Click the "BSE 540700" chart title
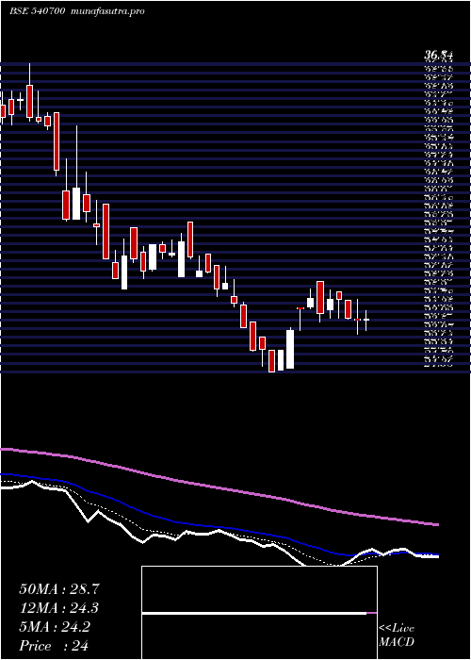This screenshot has height=660, width=471. click(37, 11)
